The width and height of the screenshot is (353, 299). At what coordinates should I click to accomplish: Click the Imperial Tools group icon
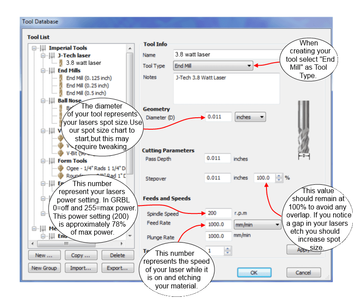[x=43, y=48]
